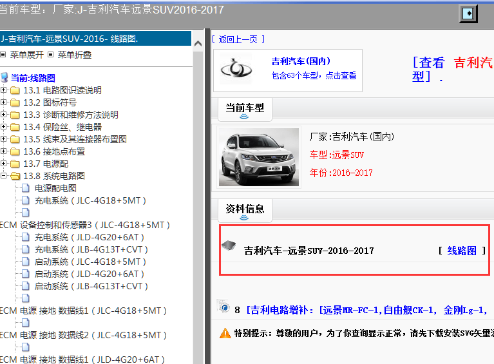Screen dimensions: 494x364
Task: Click document icon beside 充电系统 (JLC-4G18+5MT)
Action: pyautogui.click(x=26, y=200)
